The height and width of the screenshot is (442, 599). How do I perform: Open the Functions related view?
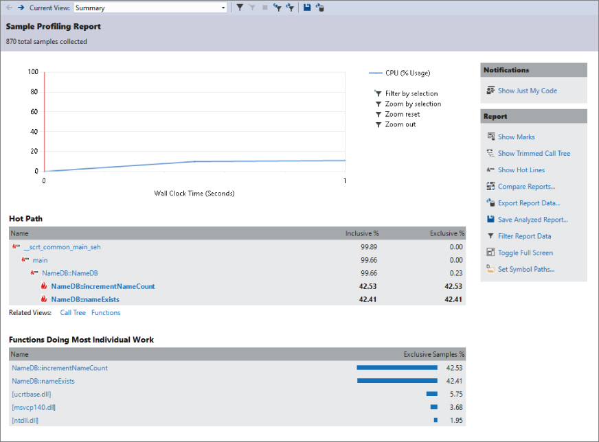pos(106,313)
